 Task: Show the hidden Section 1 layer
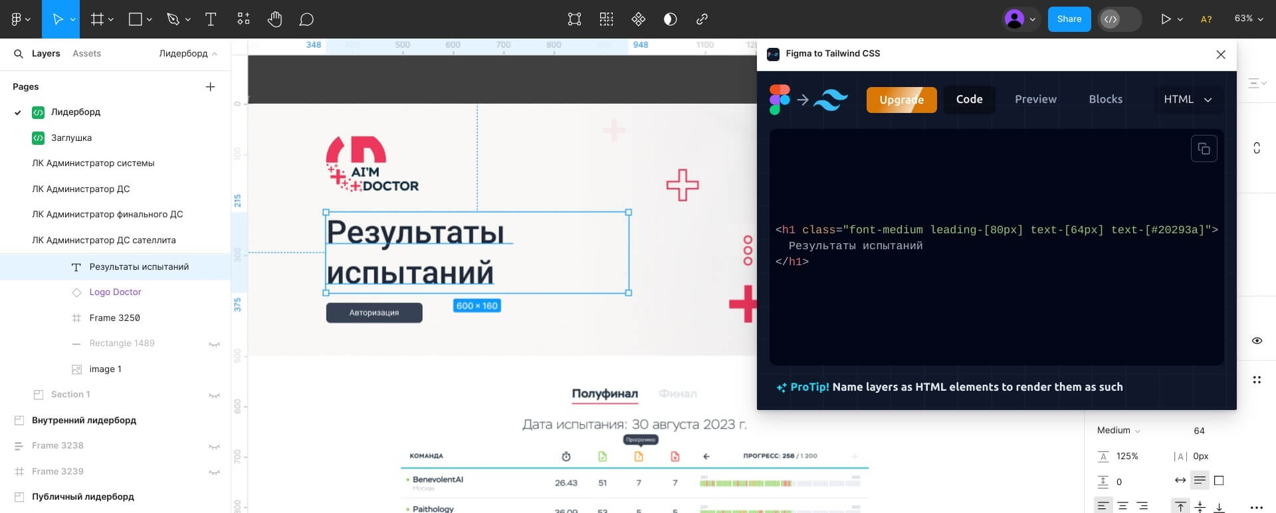214,395
